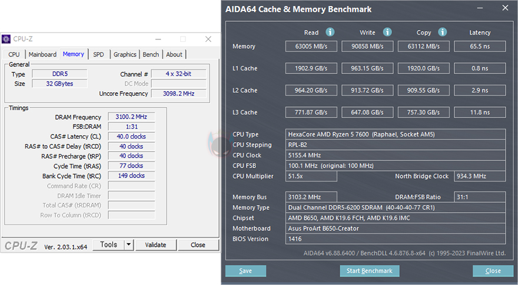
Task: Click the DRAM Frequency value 3100.2 MHz
Action: (x=131, y=117)
